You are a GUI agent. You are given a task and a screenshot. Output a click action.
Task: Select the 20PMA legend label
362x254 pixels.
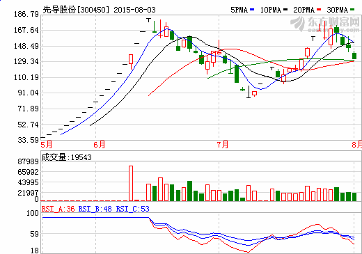(304, 10)
